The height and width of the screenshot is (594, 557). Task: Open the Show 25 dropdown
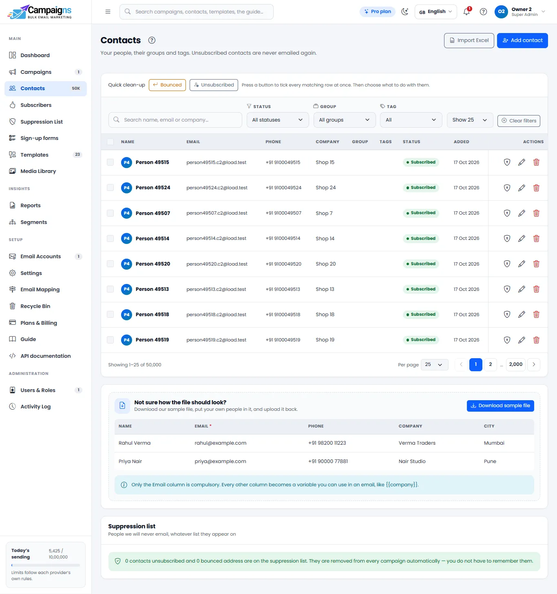coord(470,120)
